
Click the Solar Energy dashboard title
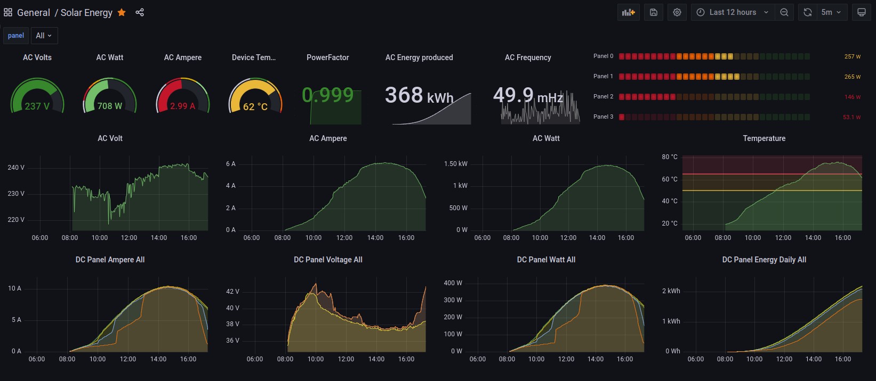(86, 12)
